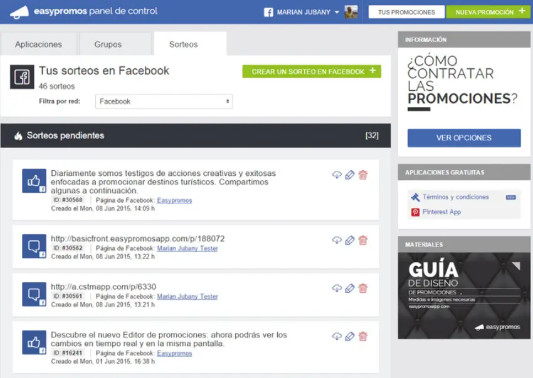The height and width of the screenshot is (378, 533).
Task: Click title starting 'Diariamente somos testigos'
Action: click(x=163, y=182)
